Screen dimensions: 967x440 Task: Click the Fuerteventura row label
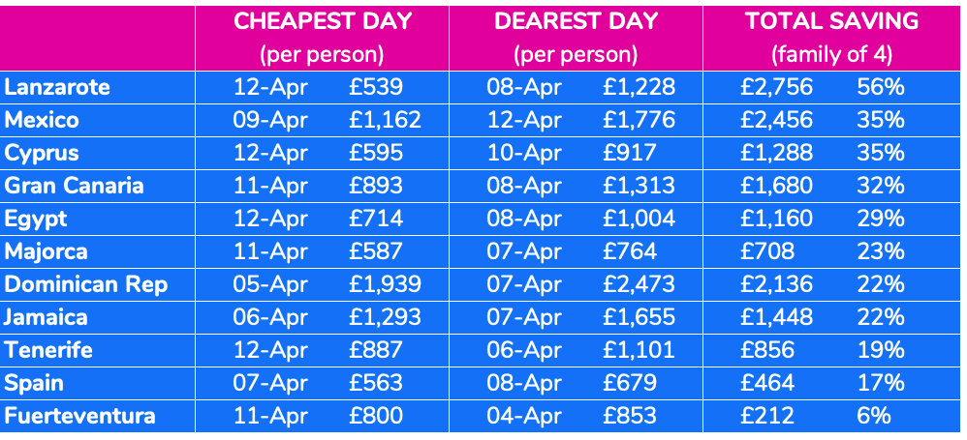(79, 417)
